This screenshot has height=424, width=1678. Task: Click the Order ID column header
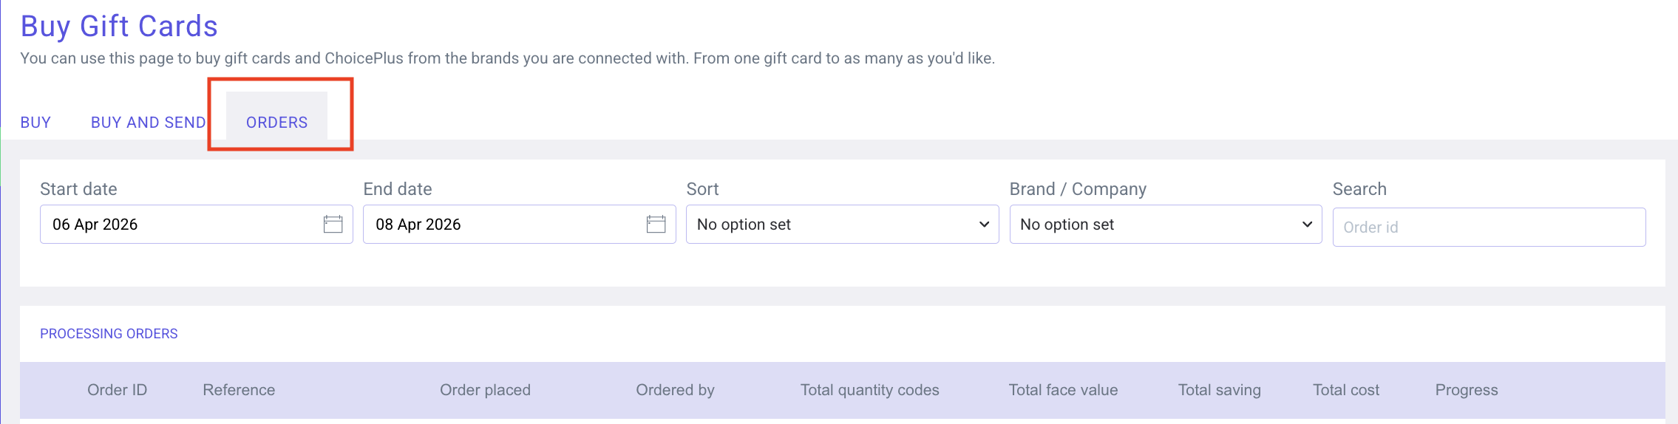(117, 390)
